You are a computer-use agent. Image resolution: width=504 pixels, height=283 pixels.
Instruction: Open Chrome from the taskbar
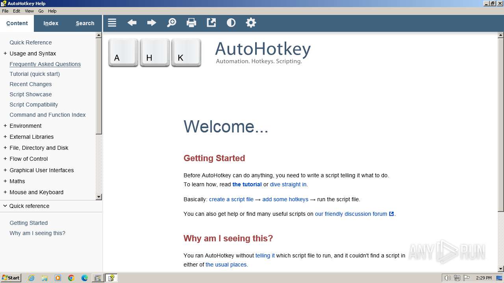pyautogui.click(x=71, y=278)
